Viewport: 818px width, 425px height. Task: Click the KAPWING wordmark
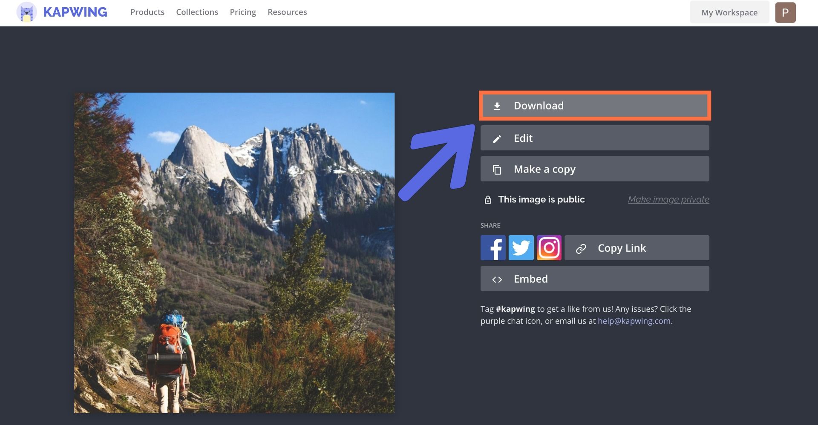click(75, 12)
